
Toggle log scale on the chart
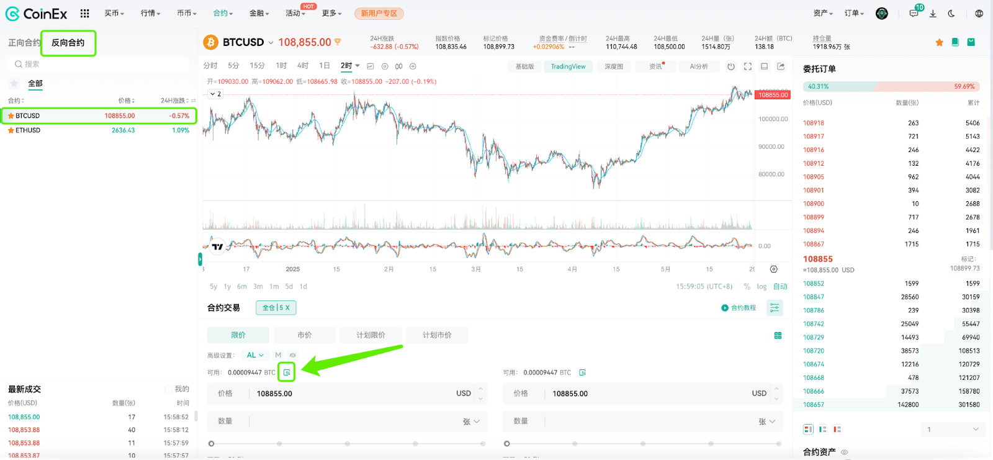click(762, 286)
